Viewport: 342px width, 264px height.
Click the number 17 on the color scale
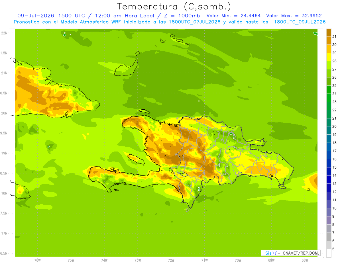(335, 151)
